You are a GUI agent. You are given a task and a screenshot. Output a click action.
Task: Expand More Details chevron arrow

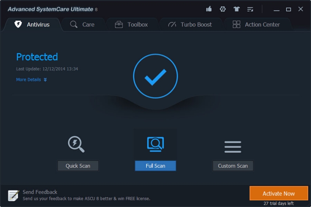(x=45, y=80)
